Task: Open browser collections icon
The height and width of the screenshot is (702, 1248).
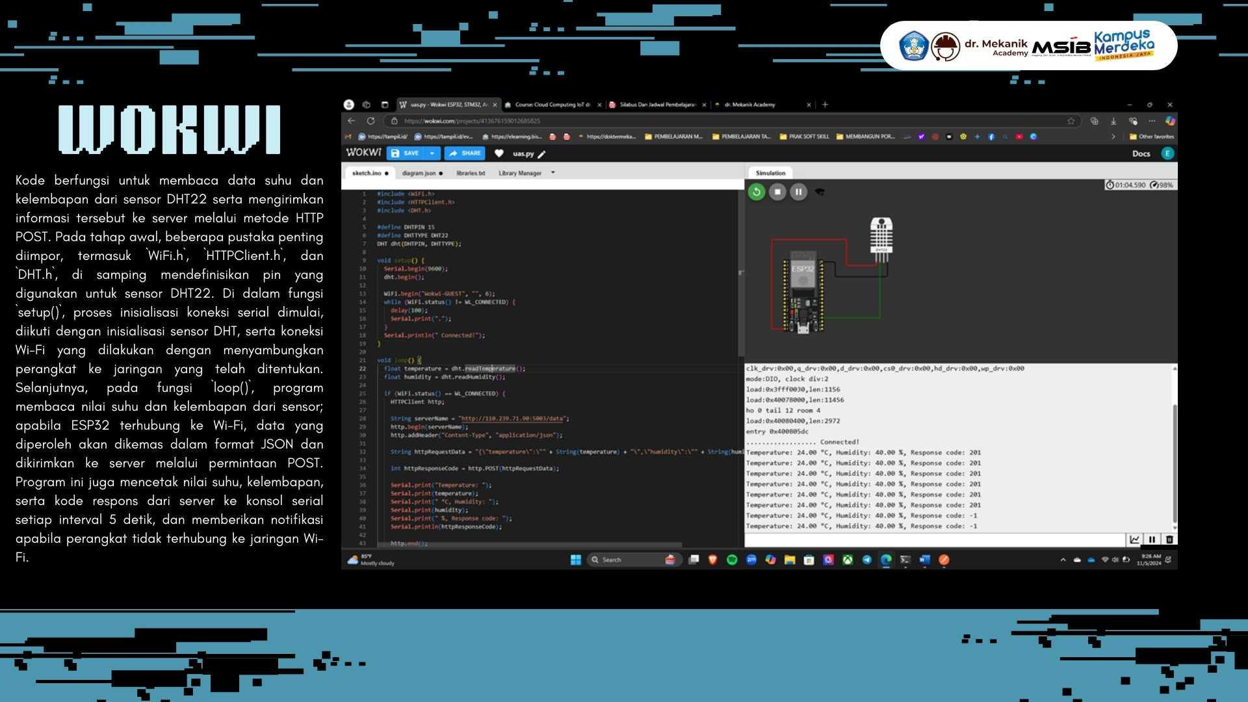Action: click(x=1095, y=121)
